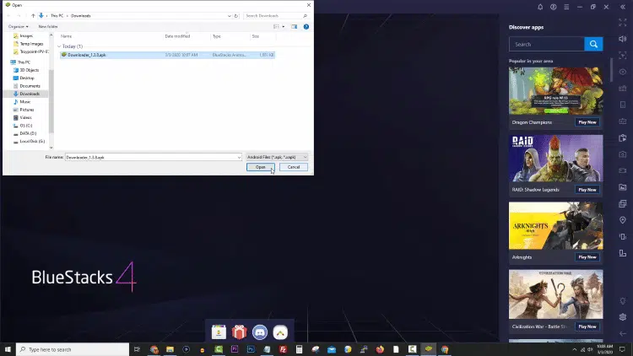This screenshot has height=356, width=633.
Task: Open the Dragon Champions banner image
Action: click(x=556, y=91)
